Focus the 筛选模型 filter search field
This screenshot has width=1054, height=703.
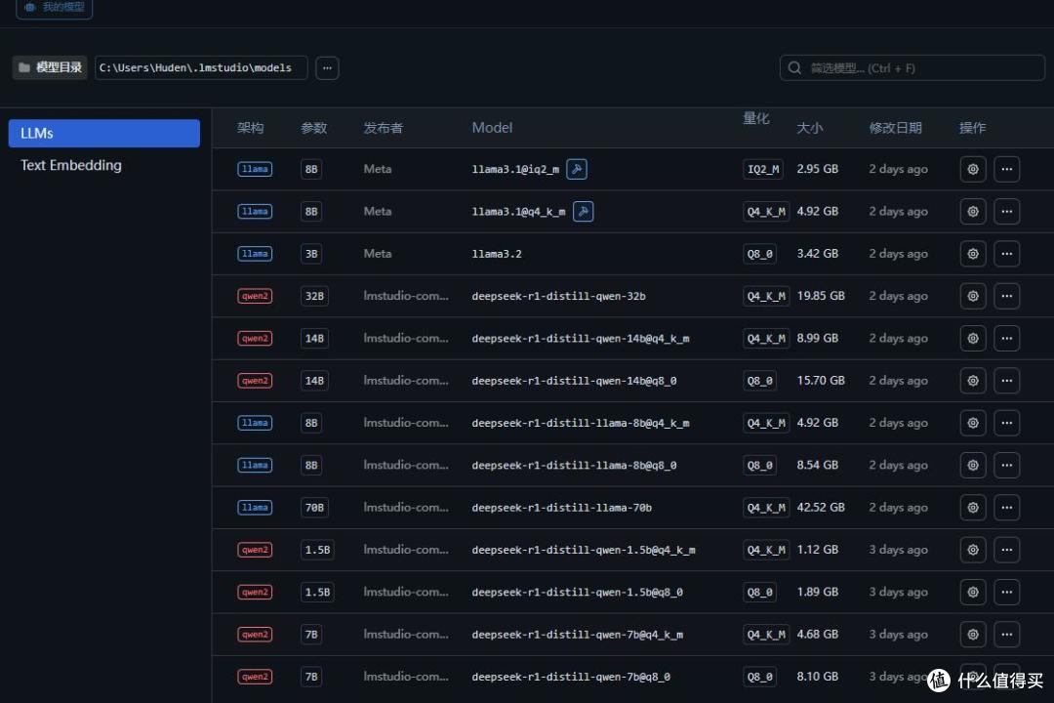(912, 68)
